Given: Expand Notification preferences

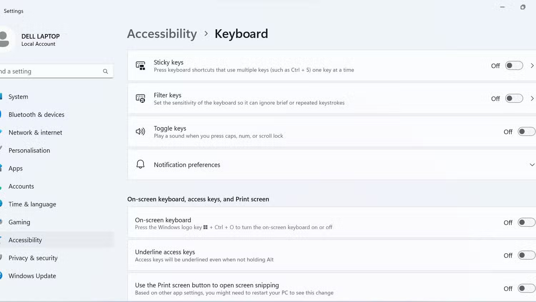Looking at the screenshot, I should tap(532, 165).
